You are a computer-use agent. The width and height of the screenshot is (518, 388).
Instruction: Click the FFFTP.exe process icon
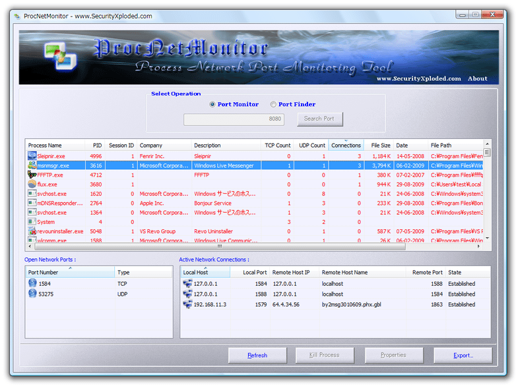click(x=32, y=175)
